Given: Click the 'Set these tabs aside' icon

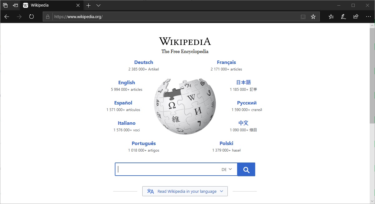Looking at the screenshot, I should click(x=15, y=5).
